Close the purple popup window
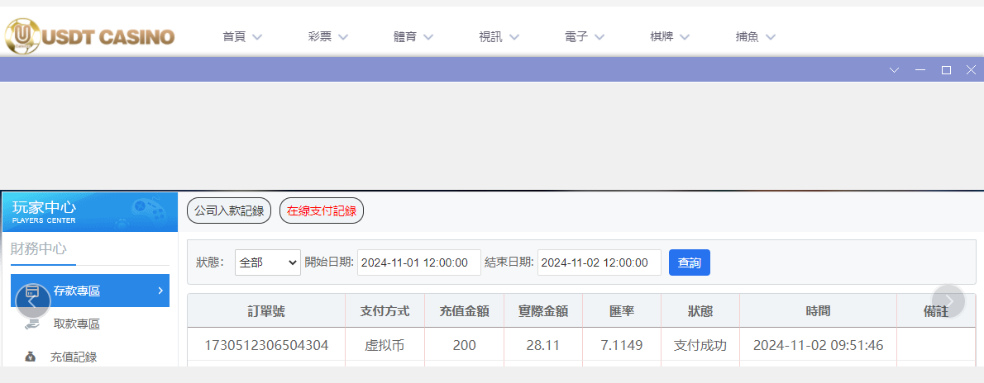This screenshot has height=383, width=984. point(972,70)
